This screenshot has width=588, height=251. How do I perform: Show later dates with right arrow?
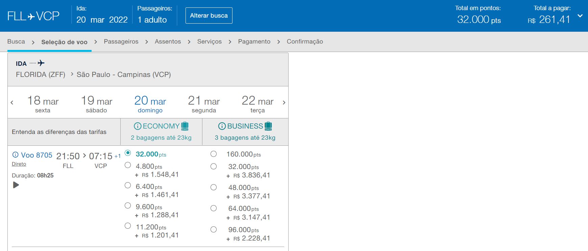[284, 103]
